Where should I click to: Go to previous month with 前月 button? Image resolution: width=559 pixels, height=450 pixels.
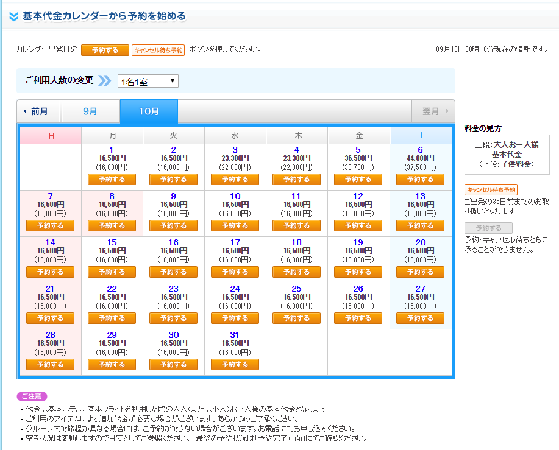pos(39,111)
